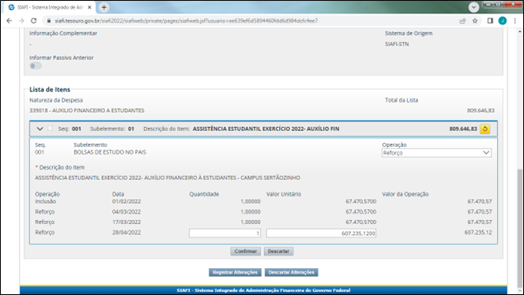Select the SIAFI browser tab

[x=50, y=7]
